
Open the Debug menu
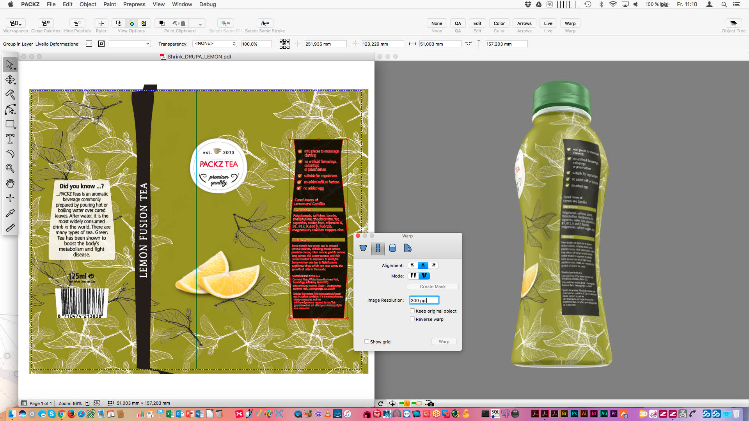click(208, 4)
